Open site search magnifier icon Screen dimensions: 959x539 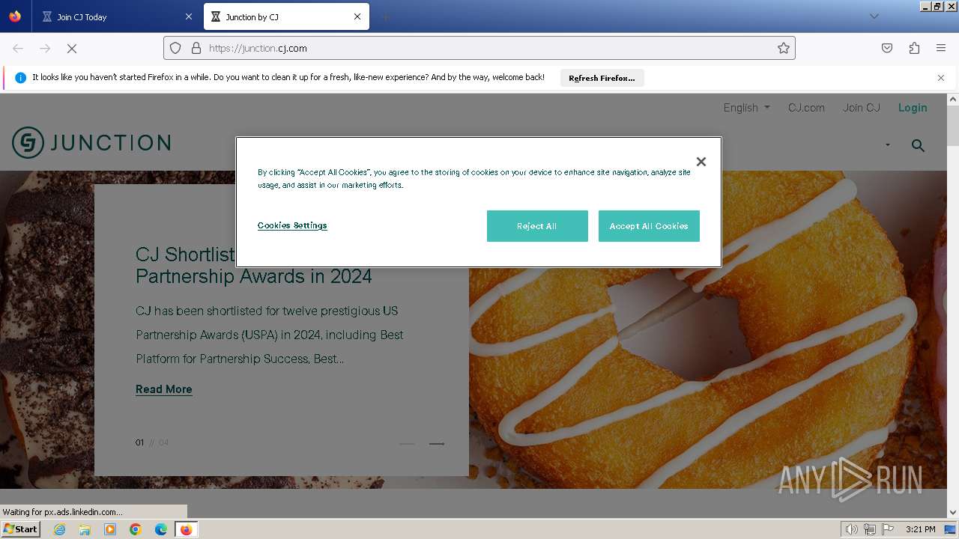pos(918,145)
